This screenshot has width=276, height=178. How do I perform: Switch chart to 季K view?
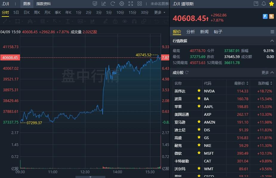point(58,12)
